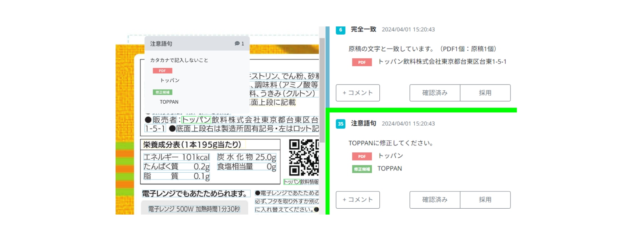Click timestamp 2024/04/01 15:20:43 of item 6
Image resolution: width=633 pixels, height=241 pixels.
pyautogui.click(x=408, y=29)
